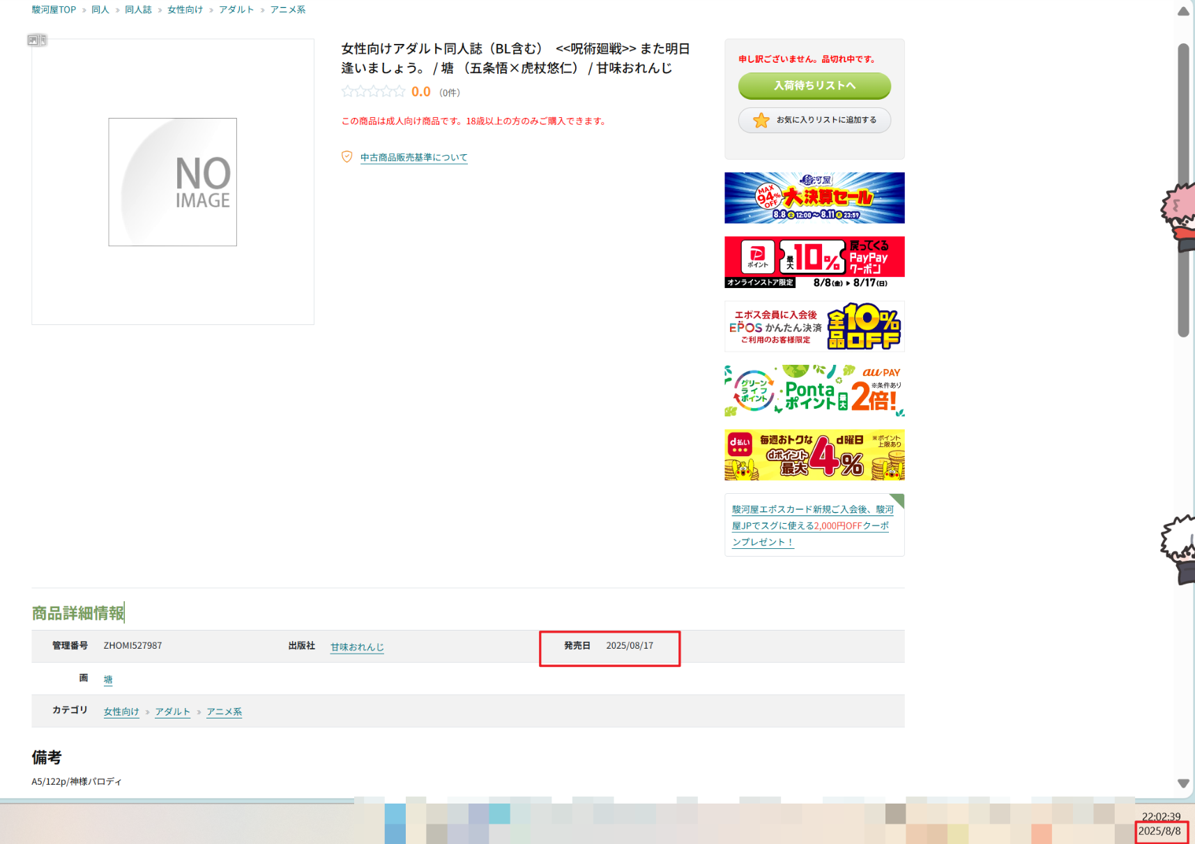Open artist link 塘
The width and height of the screenshot is (1195, 844).
108,679
